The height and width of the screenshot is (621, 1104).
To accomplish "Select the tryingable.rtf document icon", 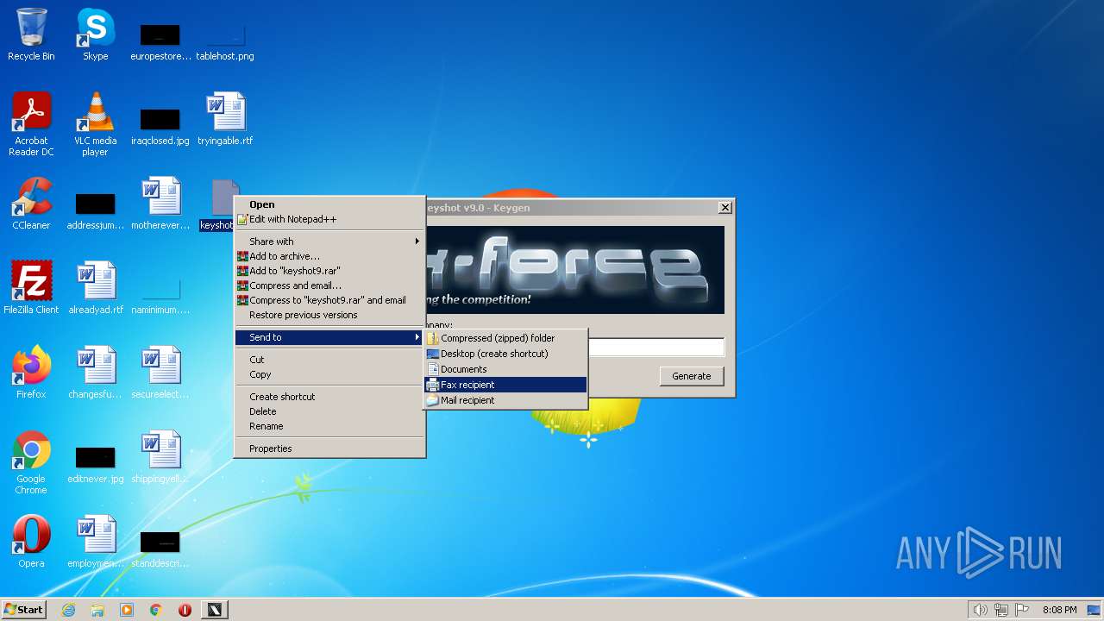I will pos(225,119).
